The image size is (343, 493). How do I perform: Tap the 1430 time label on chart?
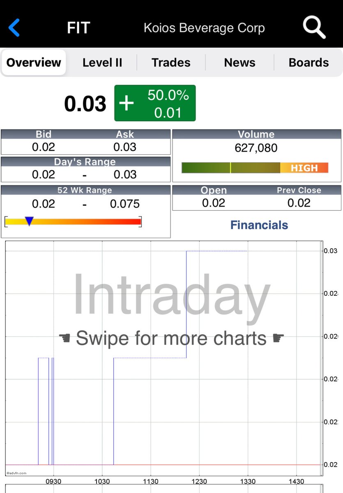296,481
